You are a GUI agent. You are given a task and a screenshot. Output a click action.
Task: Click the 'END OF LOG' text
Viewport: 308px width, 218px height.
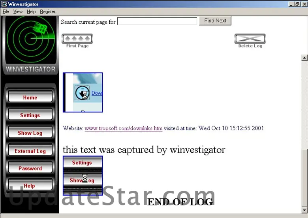pos(180,202)
